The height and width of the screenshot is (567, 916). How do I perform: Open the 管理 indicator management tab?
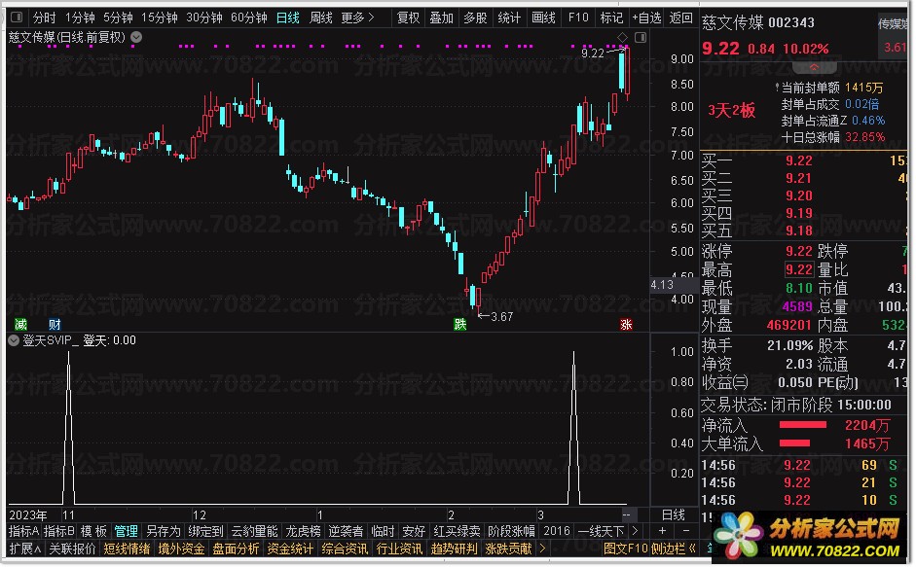127,531
